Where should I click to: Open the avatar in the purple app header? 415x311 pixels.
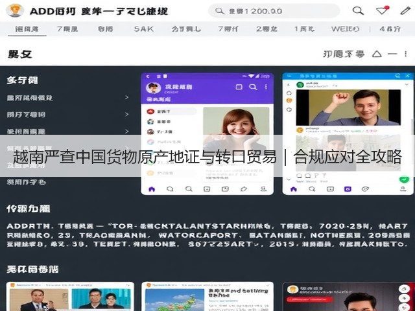tap(154, 88)
